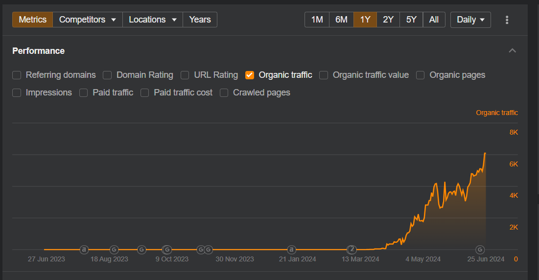
Task: Select the 2Y time range
Action: [x=388, y=20]
